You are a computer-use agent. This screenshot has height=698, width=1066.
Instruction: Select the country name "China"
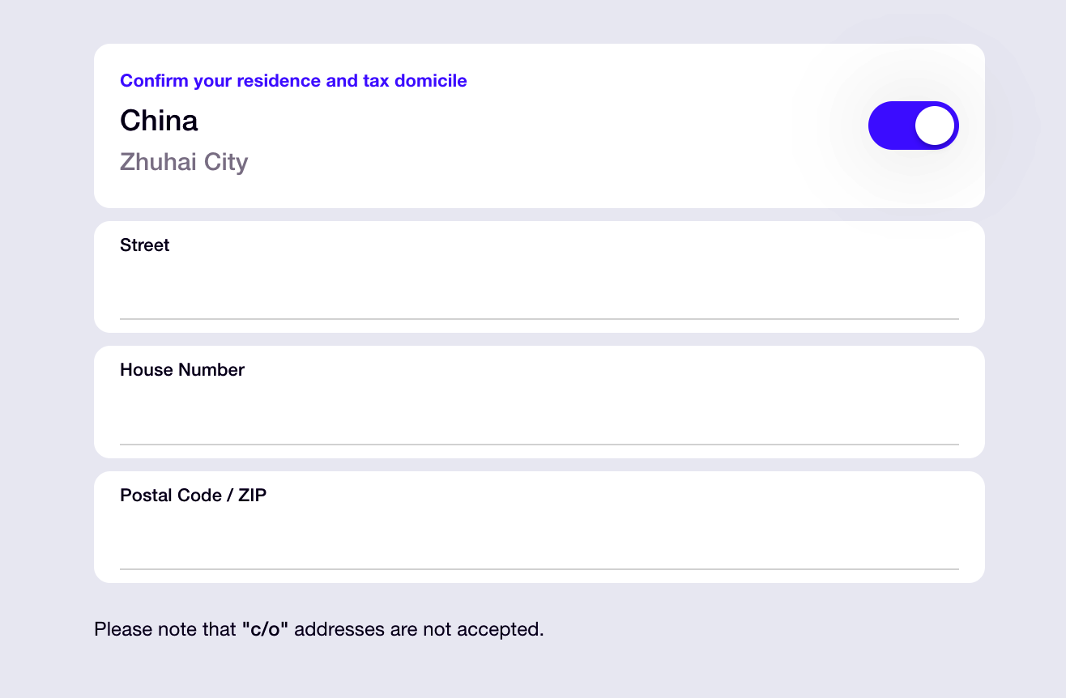159,121
